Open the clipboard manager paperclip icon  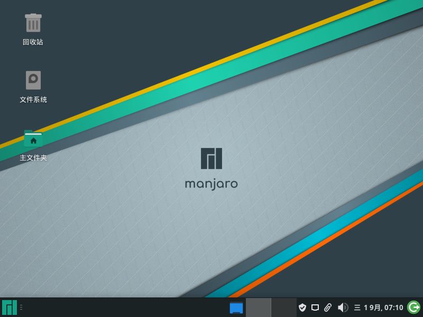click(x=328, y=307)
